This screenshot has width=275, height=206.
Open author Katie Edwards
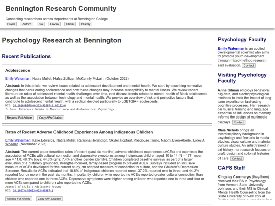tap(43, 140)
